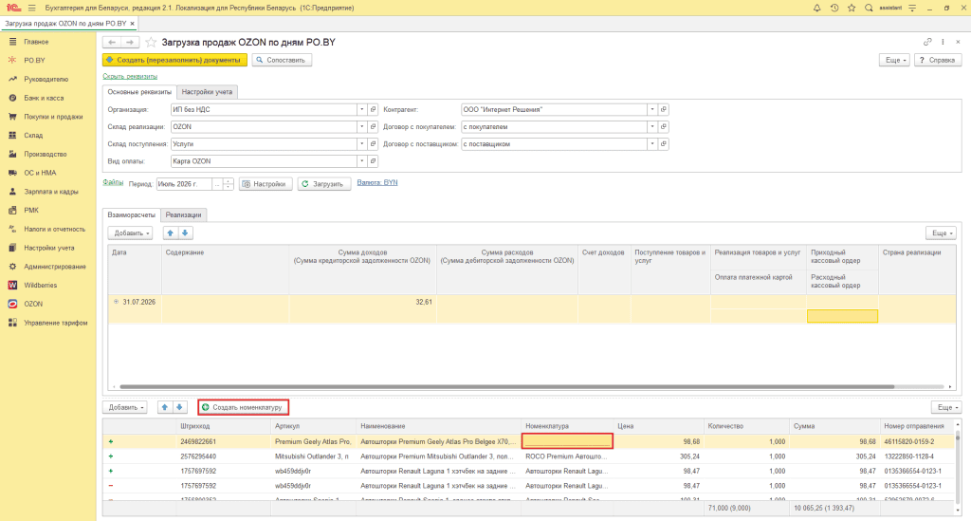This screenshot has width=971, height=521.
Task: Open Зарплата и кадры section
Action: pyautogui.click(x=51, y=192)
